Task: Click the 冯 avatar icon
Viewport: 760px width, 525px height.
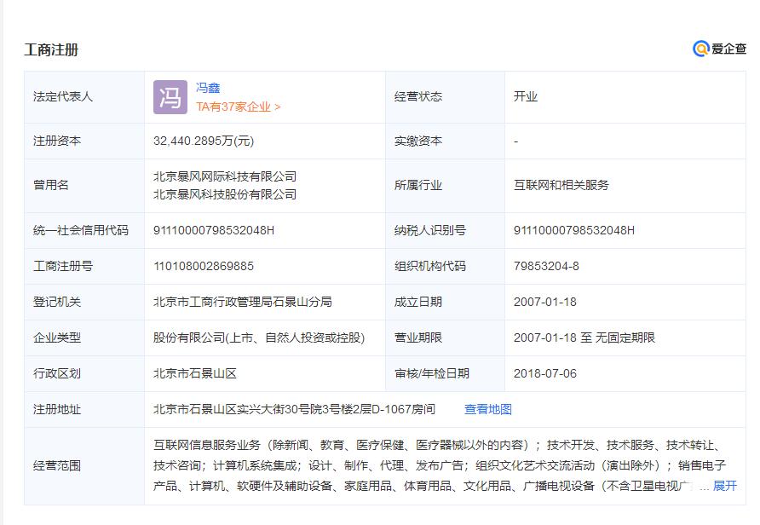Action: tap(168, 96)
